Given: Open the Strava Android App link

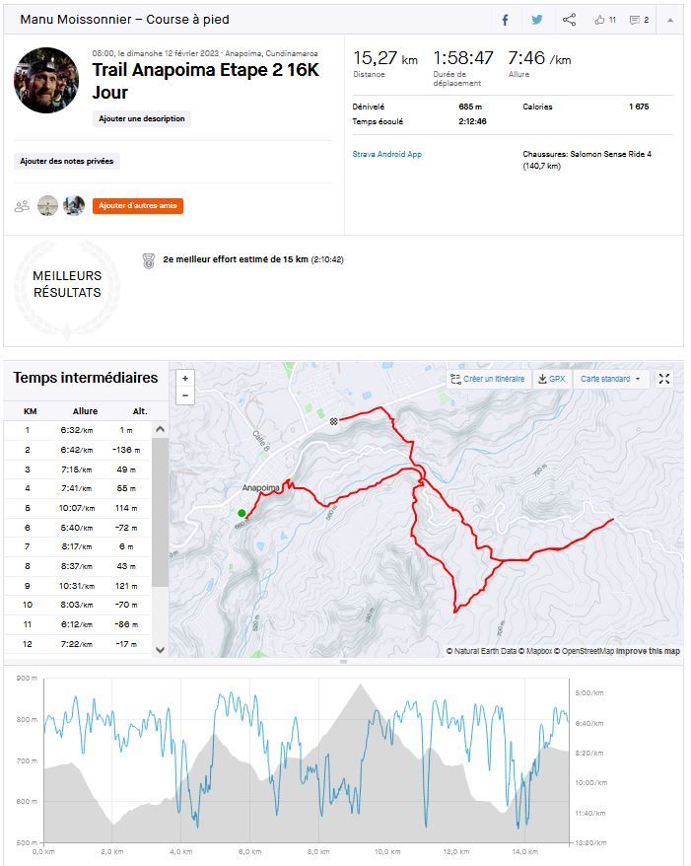Looking at the screenshot, I should [387, 154].
